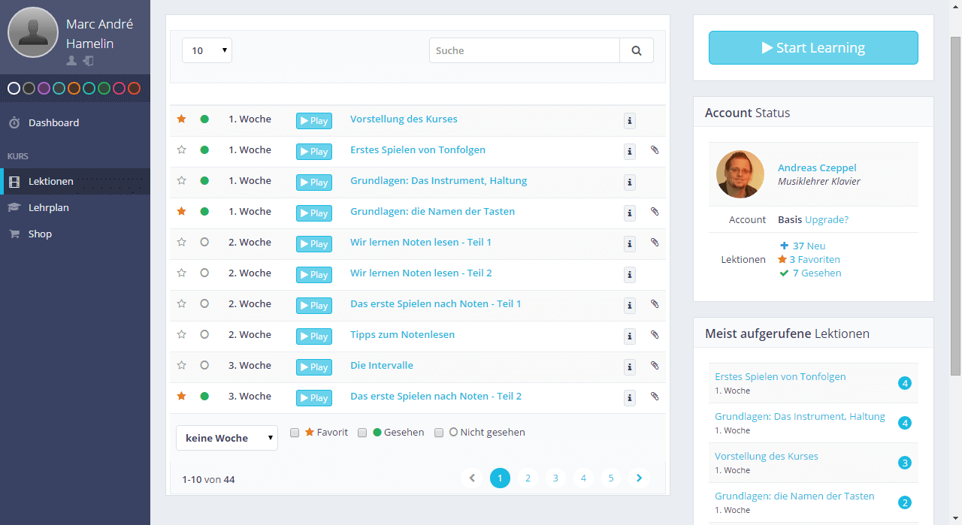Image resolution: width=962 pixels, height=525 pixels.
Task: Click into the Suche search field
Action: pyautogui.click(x=524, y=51)
